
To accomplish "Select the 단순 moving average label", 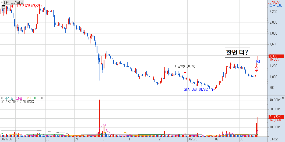I will (x=19, y=98).
